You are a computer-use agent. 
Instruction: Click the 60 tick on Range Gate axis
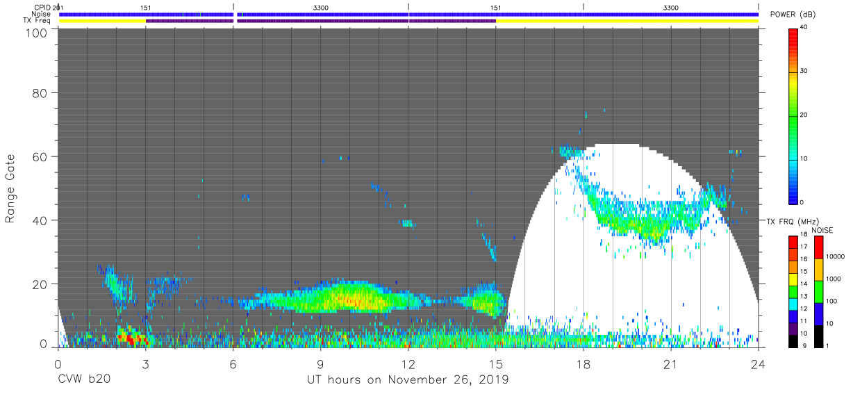41,156
